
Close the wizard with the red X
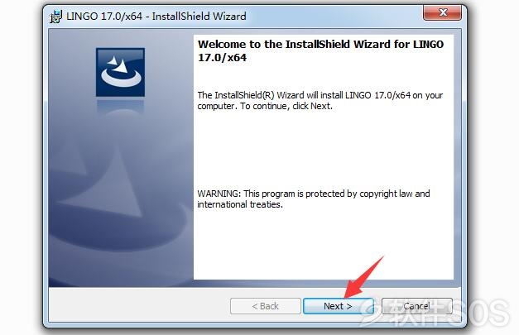[443, 13]
